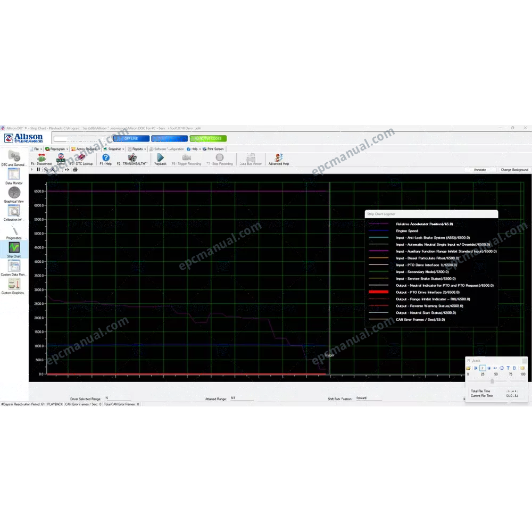
Task: Click the Playback toolbar icon
Action: pyautogui.click(x=160, y=157)
